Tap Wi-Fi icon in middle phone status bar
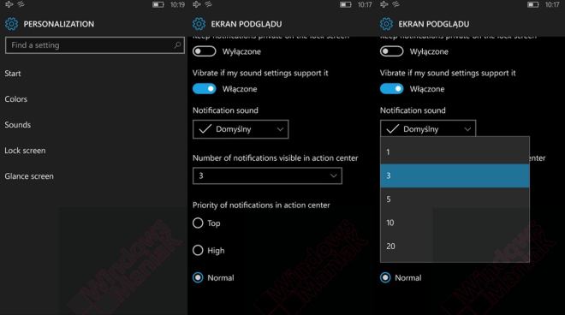The height and width of the screenshot is (315, 565). (x=209, y=4)
